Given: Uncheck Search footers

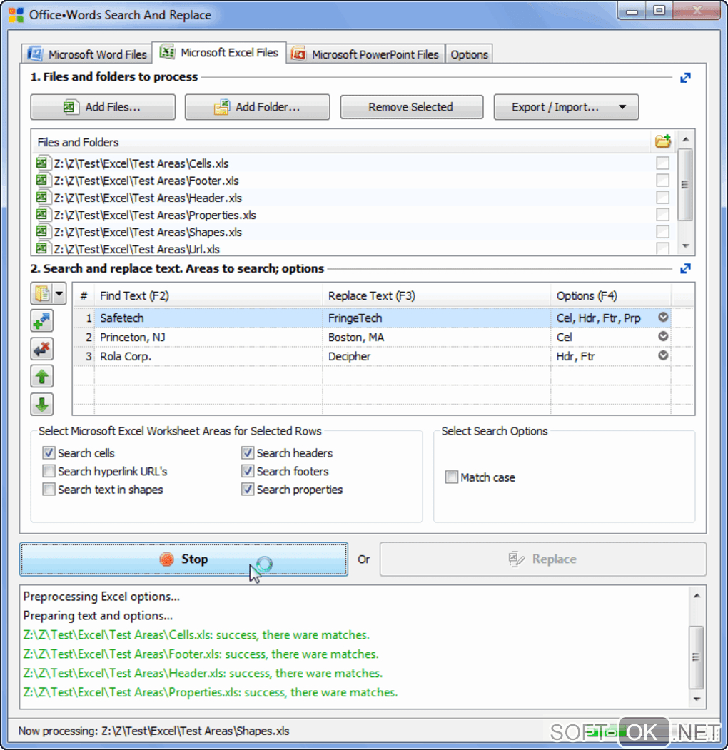Looking at the screenshot, I should 247,471.
